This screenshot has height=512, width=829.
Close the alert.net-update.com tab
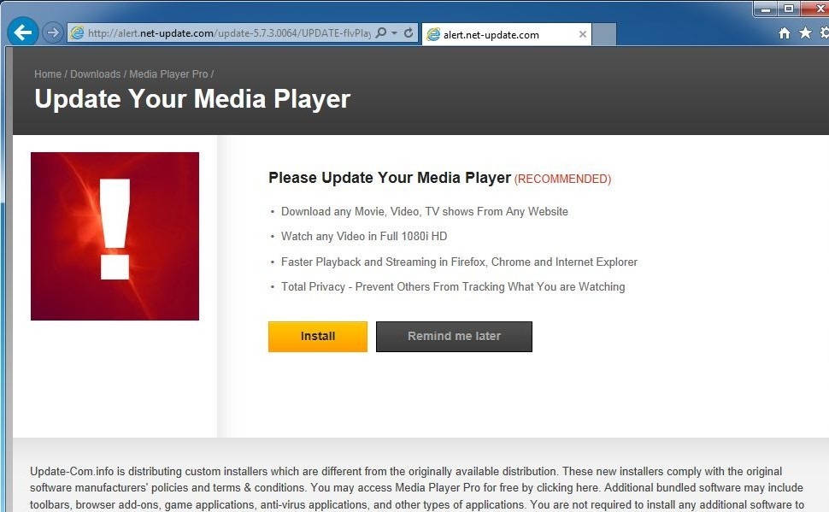tap(583, 35)
